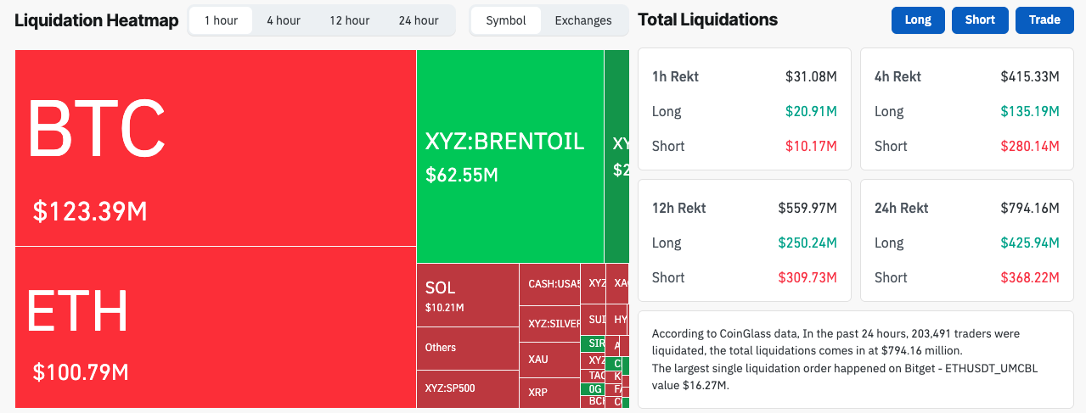The width and height of the screenshot is (1086, 413).
Task: Click the 4h Long value $135.19M
Action: click(1030, 111)
